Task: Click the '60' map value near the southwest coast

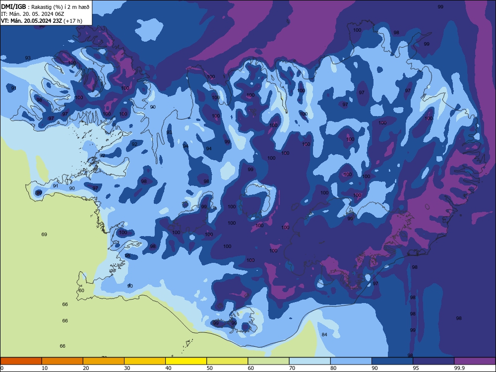Action: click(81, 290)
